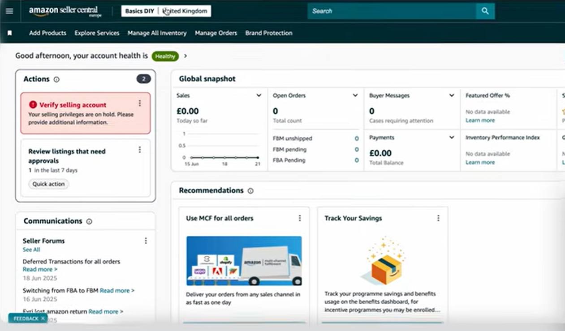Go to Manage All Inventory

point(157,33)
